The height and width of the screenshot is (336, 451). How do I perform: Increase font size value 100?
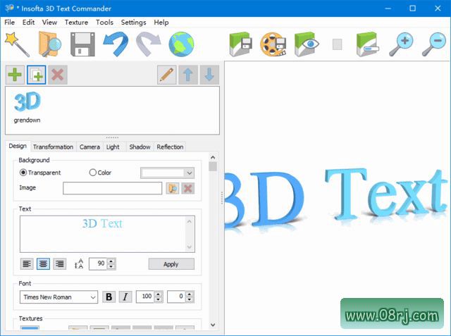(158, 294)
